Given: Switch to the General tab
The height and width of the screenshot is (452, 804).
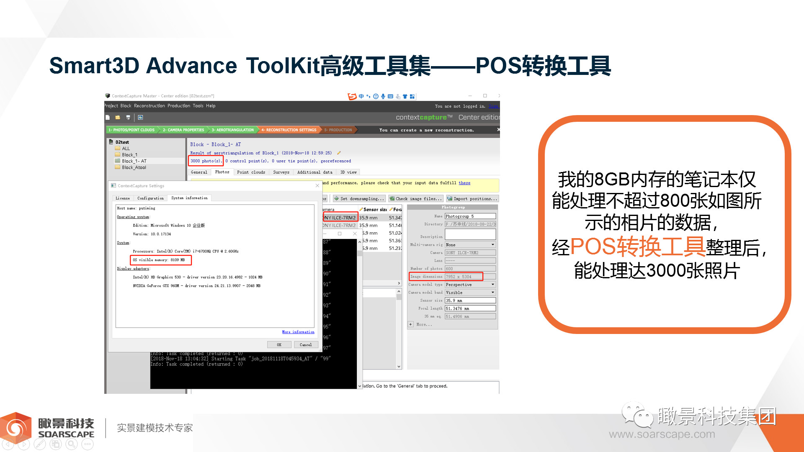Looking at the screenshot, I should point(199,172).
